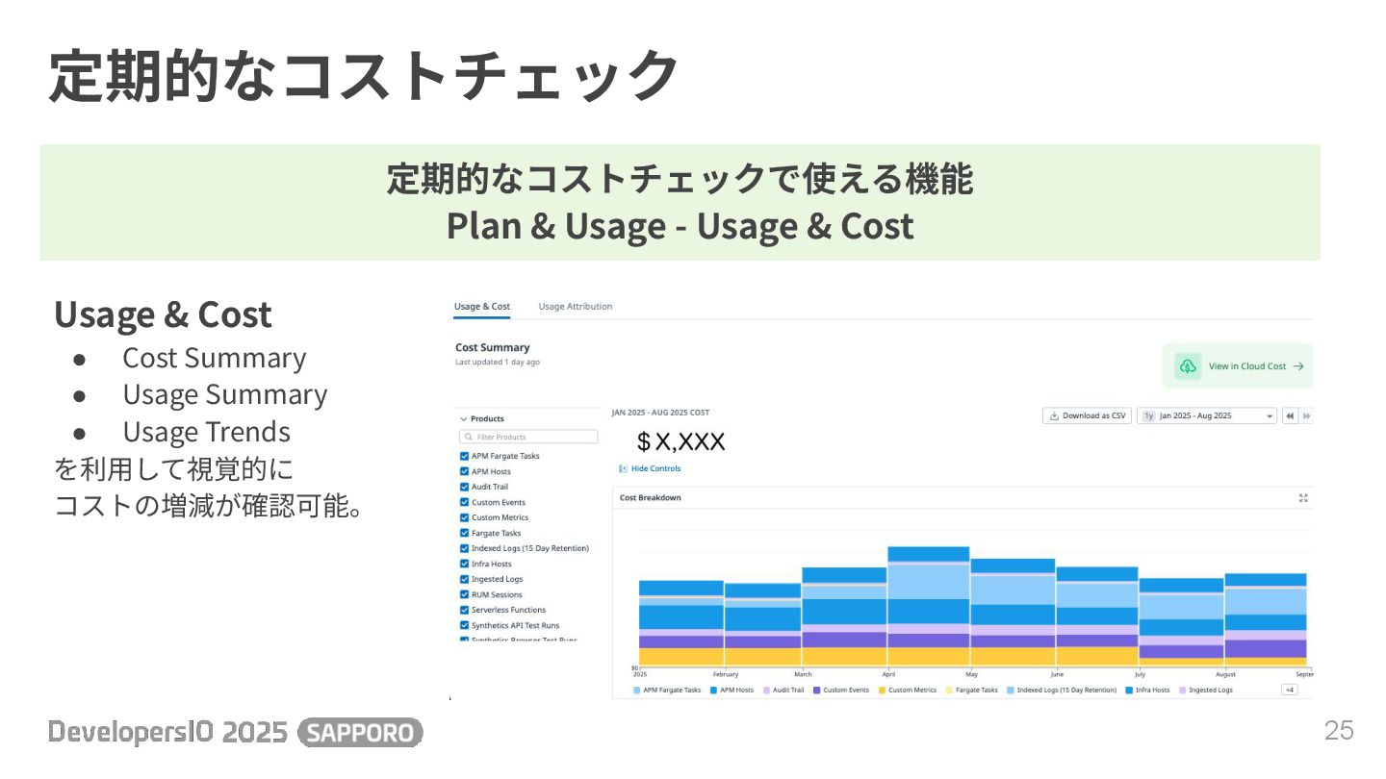Click the $X,XXX total cost value
The width and height of the screenshot is (1386, 779).
point(681,442)
